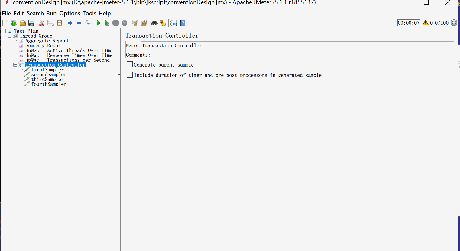Screen dimensions: 460x251
Task: Paste the copied element
Action: click(60, 23)
